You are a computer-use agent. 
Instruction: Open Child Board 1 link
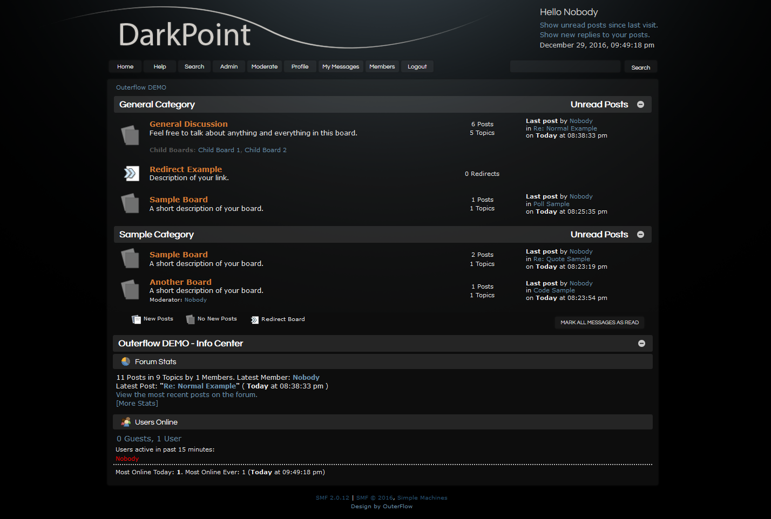point(219,150)
